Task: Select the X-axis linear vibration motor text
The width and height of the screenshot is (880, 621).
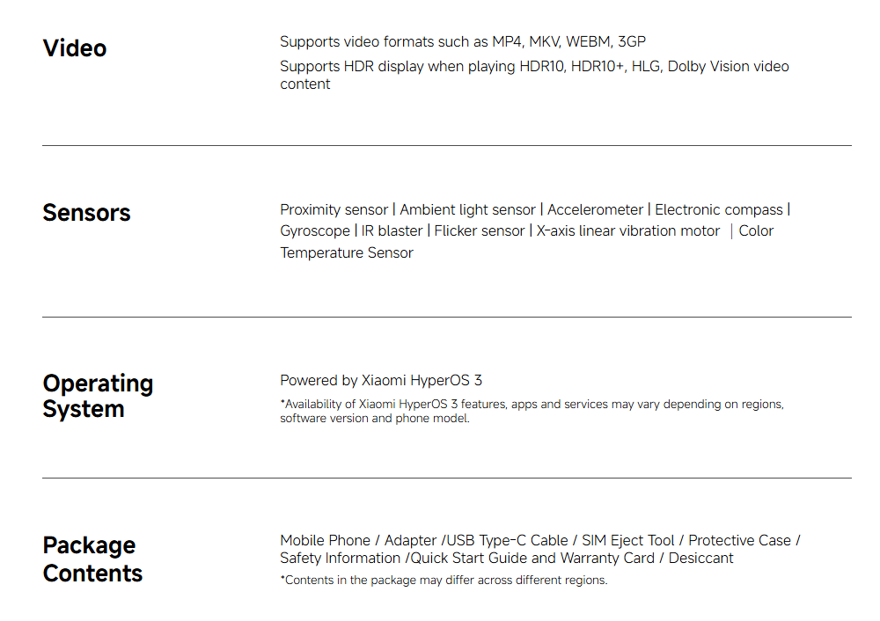Action: [x=628, y=230]
